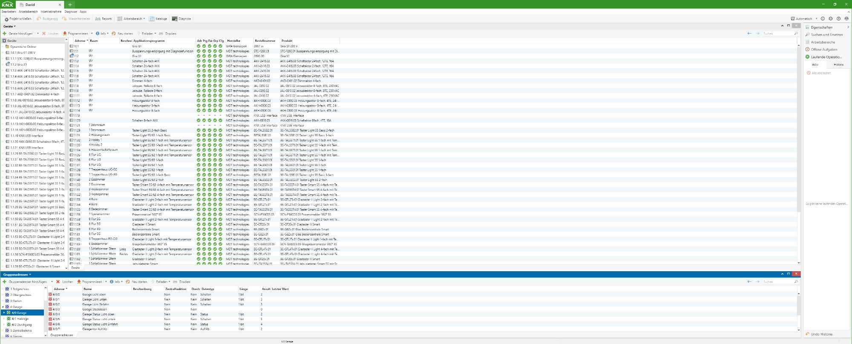Open the Inbetriebnahme menu

click(51, 12)
